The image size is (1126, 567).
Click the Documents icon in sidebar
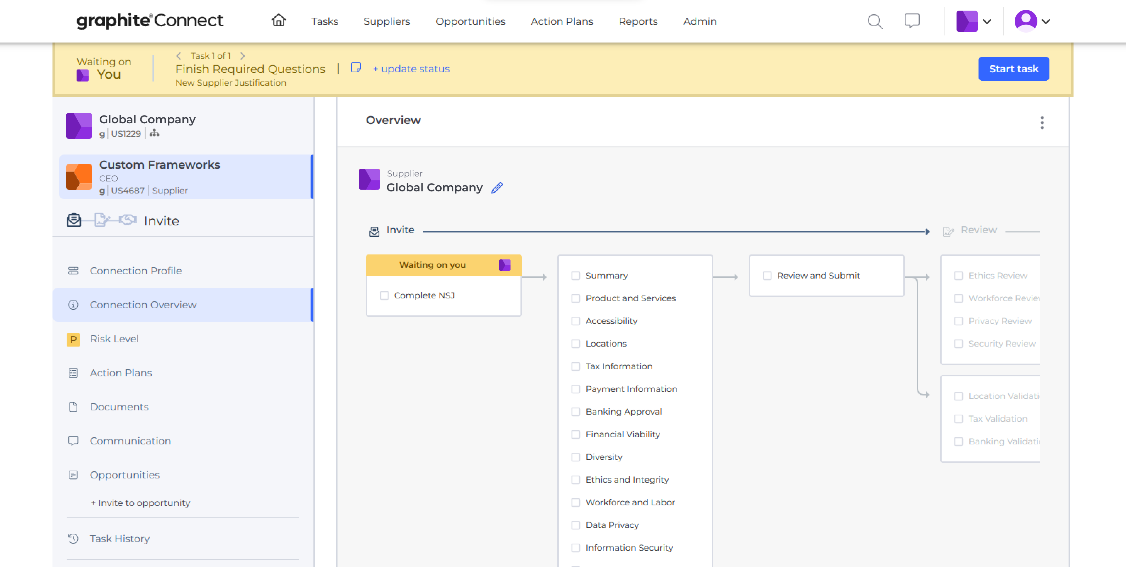pyautogui.click(x=73, y=407)
